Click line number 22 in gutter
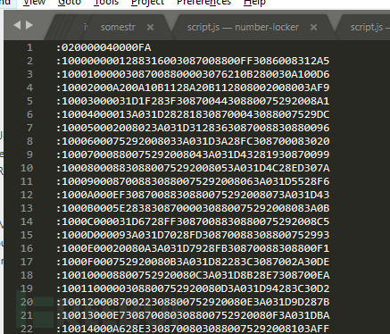 [x=27, y=329]
